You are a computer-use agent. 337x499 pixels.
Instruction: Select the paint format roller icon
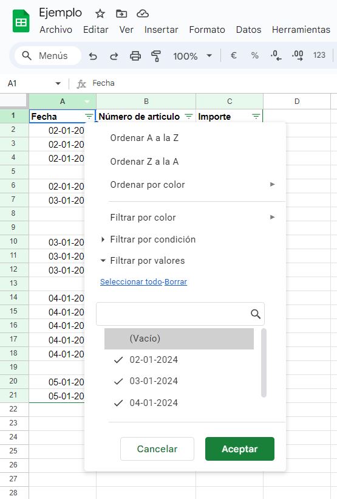[156, 56]
